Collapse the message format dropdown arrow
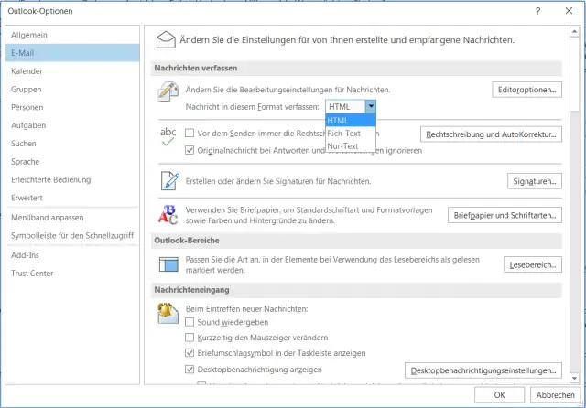This screenshot has height=408, width=586. click(x=371, y=106)
